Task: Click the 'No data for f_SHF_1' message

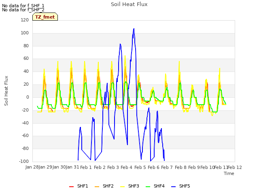Action: (23, 6)
